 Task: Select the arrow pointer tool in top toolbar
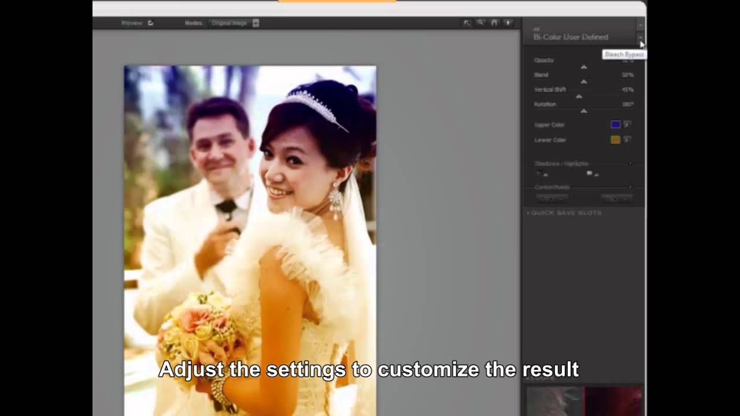[x=467, y=23]
